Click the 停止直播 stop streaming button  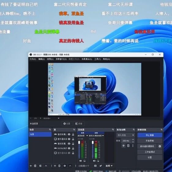(x=150, y=135)
